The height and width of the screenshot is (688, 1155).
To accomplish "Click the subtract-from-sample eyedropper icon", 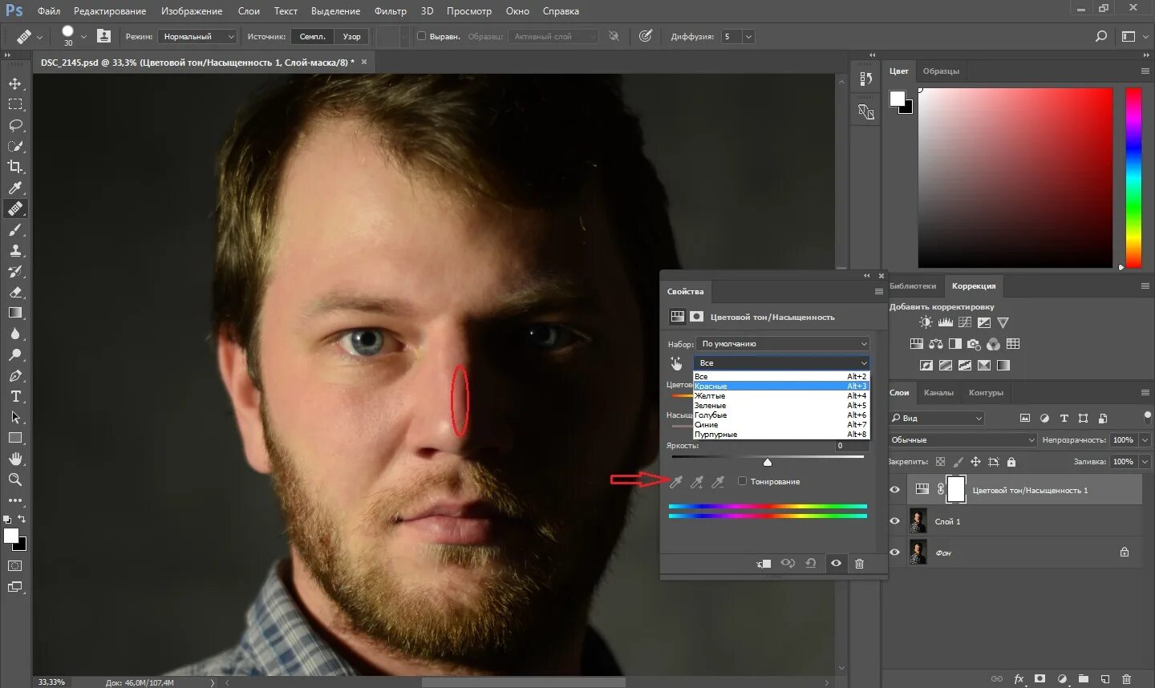I will 718,481.
